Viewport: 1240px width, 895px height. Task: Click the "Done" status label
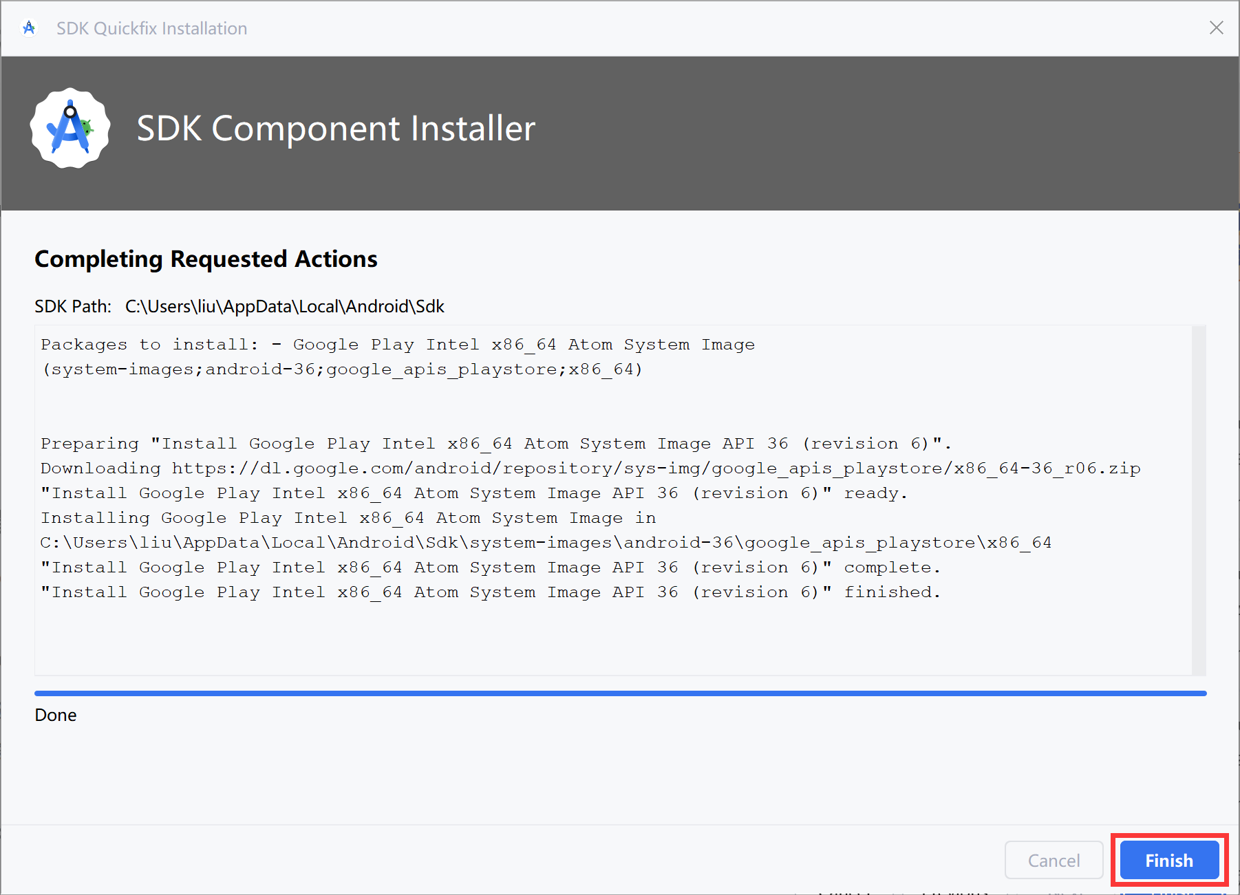click(x=56, y=715)
